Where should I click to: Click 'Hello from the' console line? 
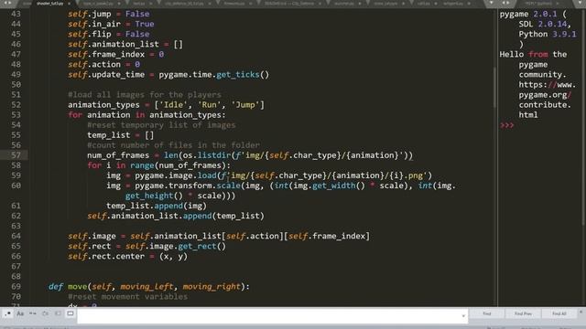[x=533, y=54]
